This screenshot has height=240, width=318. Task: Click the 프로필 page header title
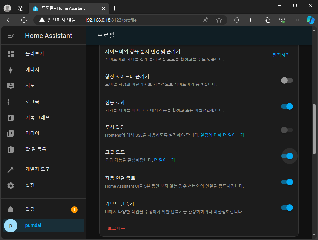click(106, 35)
